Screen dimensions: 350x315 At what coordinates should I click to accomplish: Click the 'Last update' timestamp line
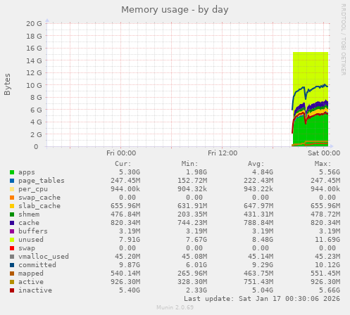[262, 299]
